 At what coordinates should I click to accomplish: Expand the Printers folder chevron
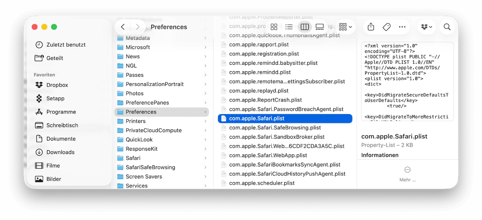tap(205, 121)
